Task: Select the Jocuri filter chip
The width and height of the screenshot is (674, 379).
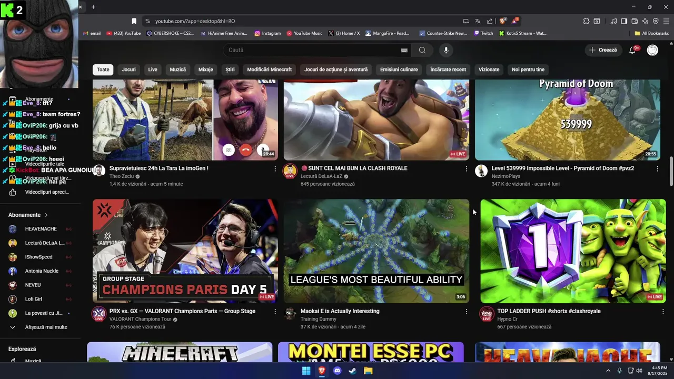Action: (129, 69)
